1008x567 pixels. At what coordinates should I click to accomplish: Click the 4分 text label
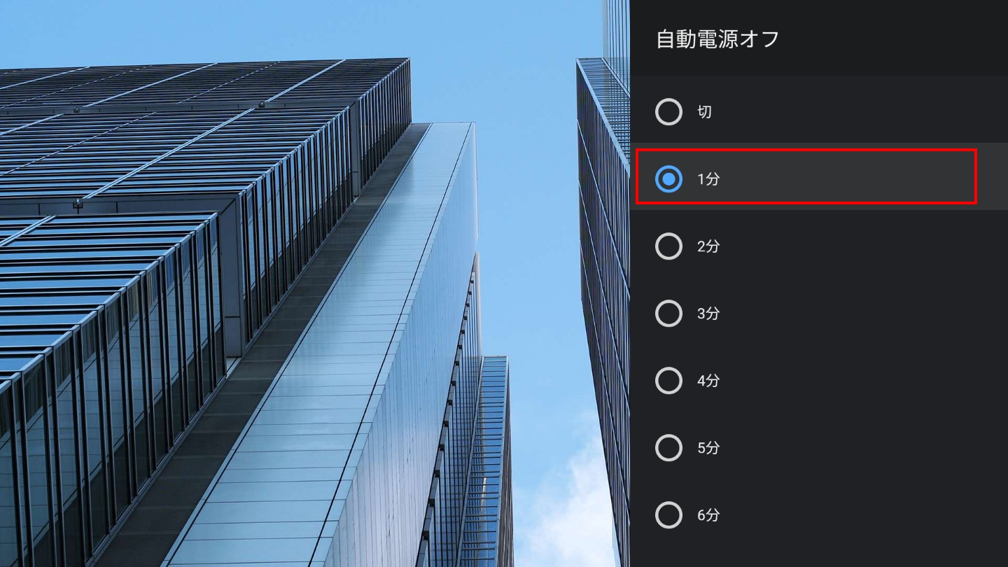pos(708,381)
